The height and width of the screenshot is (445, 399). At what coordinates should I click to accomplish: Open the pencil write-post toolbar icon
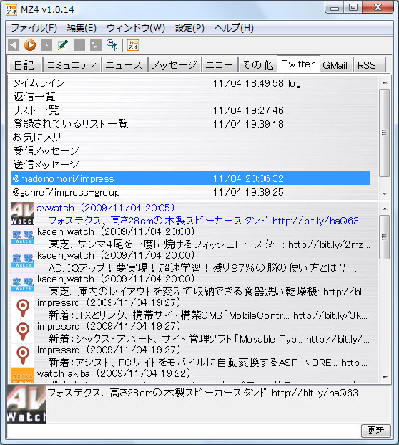pos(63,45)
